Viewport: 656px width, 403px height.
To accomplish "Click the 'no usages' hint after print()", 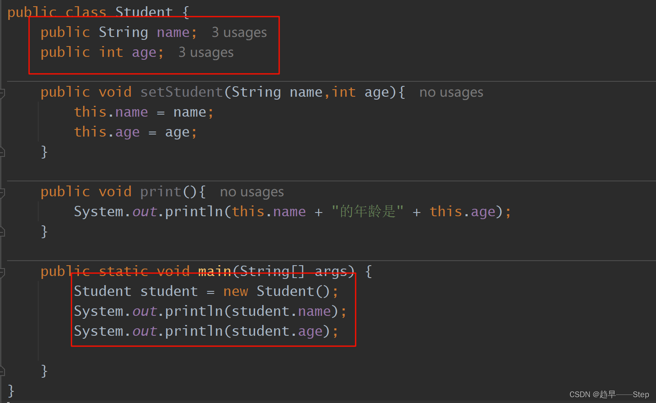I will tap(252, 192).
